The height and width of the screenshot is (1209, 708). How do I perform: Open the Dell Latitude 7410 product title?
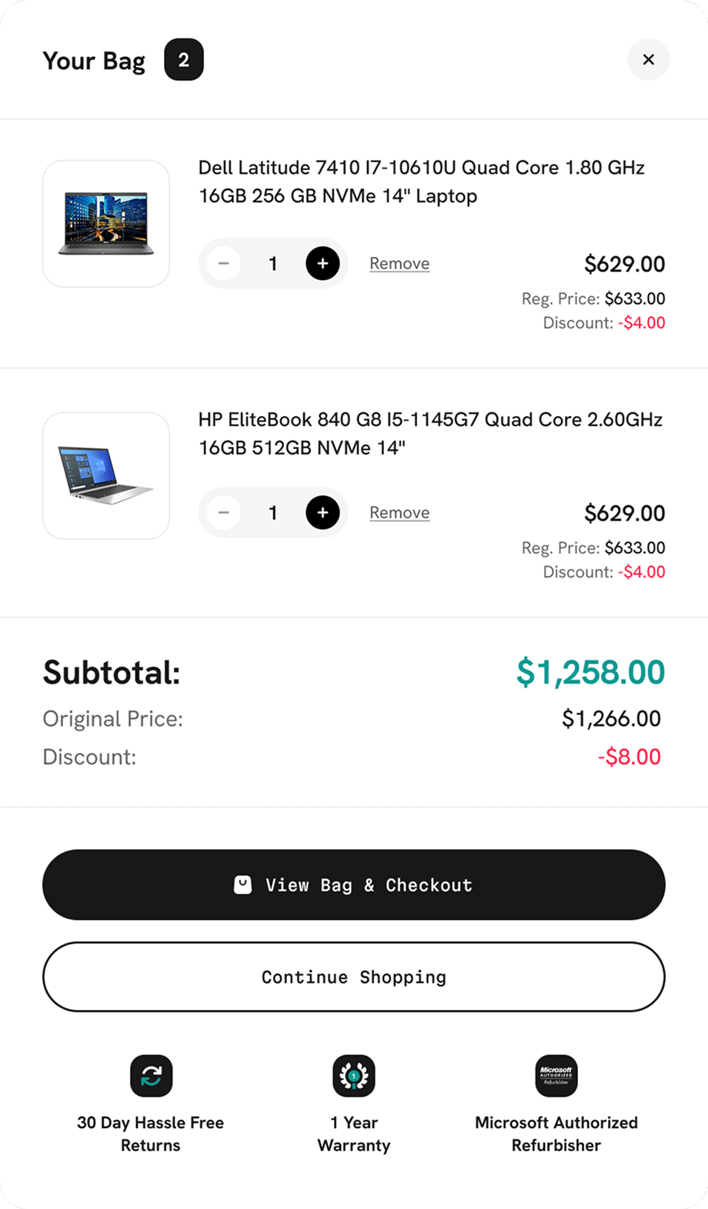point(421,182)
